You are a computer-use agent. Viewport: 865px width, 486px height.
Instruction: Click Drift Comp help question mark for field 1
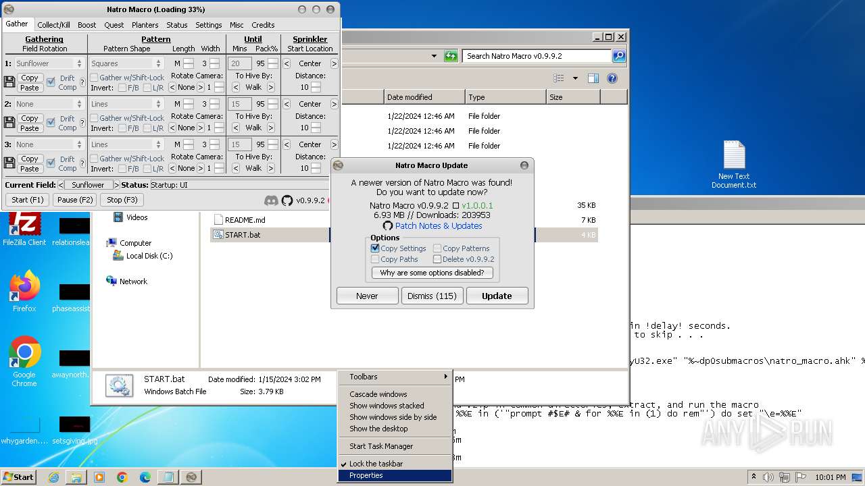82,82
